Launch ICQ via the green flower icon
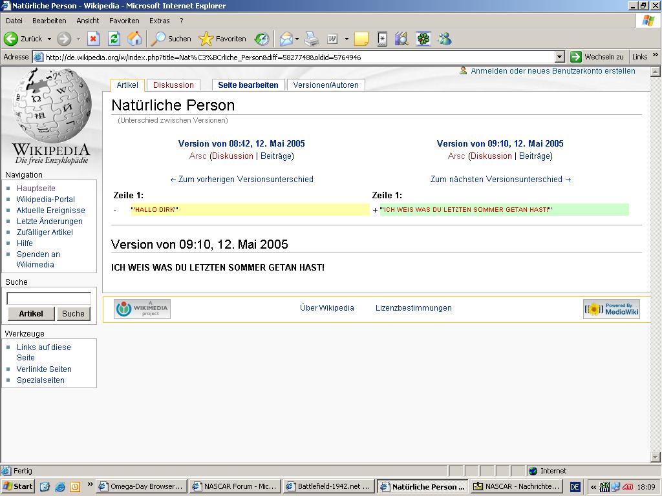Image resolution: width=662 pixels, height=496 pixels. [423, 39]
